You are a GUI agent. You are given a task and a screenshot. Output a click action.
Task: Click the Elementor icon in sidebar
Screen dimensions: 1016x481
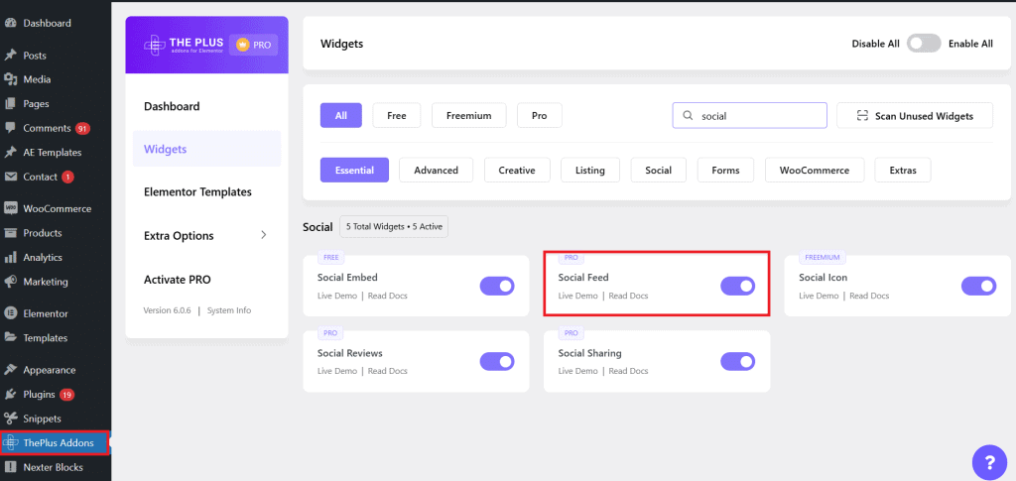point(11,313)
